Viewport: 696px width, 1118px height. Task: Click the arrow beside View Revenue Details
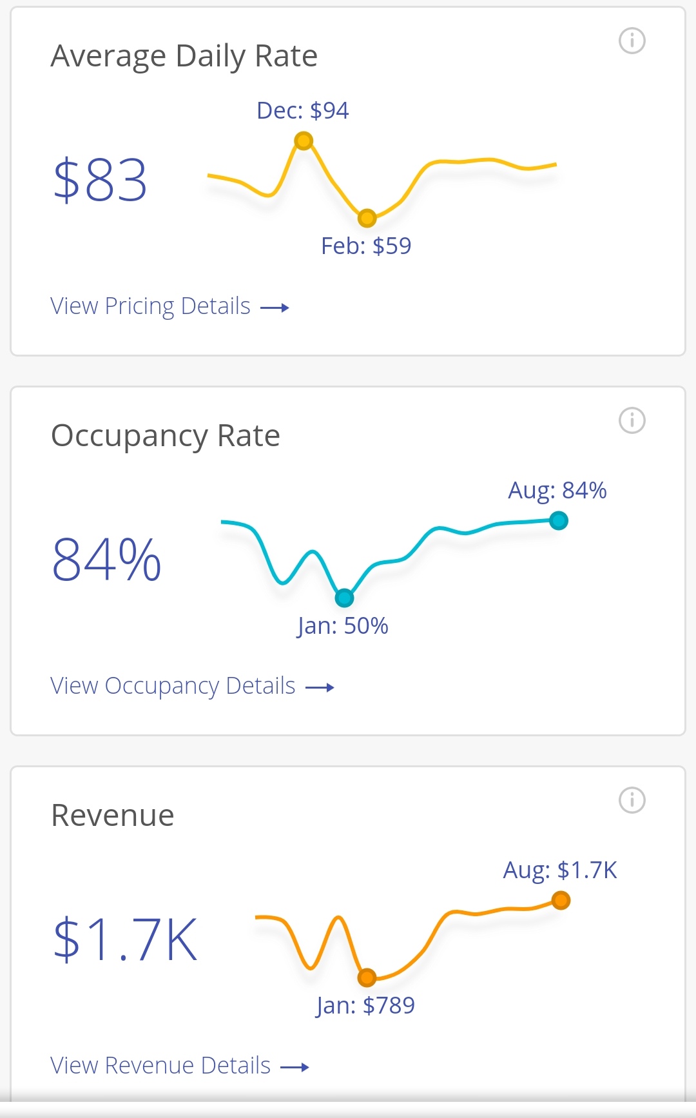pyautogui.click(x=295, y=1068)
